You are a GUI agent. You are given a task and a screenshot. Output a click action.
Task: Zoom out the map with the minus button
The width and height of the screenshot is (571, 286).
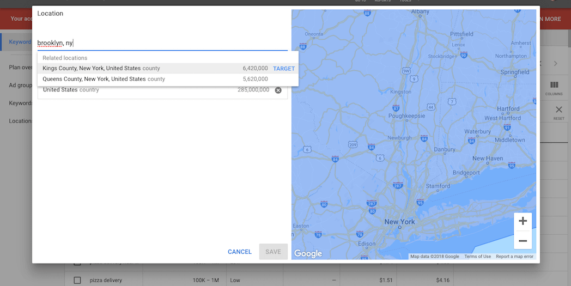pyautogui.click(x=523, y=241)
